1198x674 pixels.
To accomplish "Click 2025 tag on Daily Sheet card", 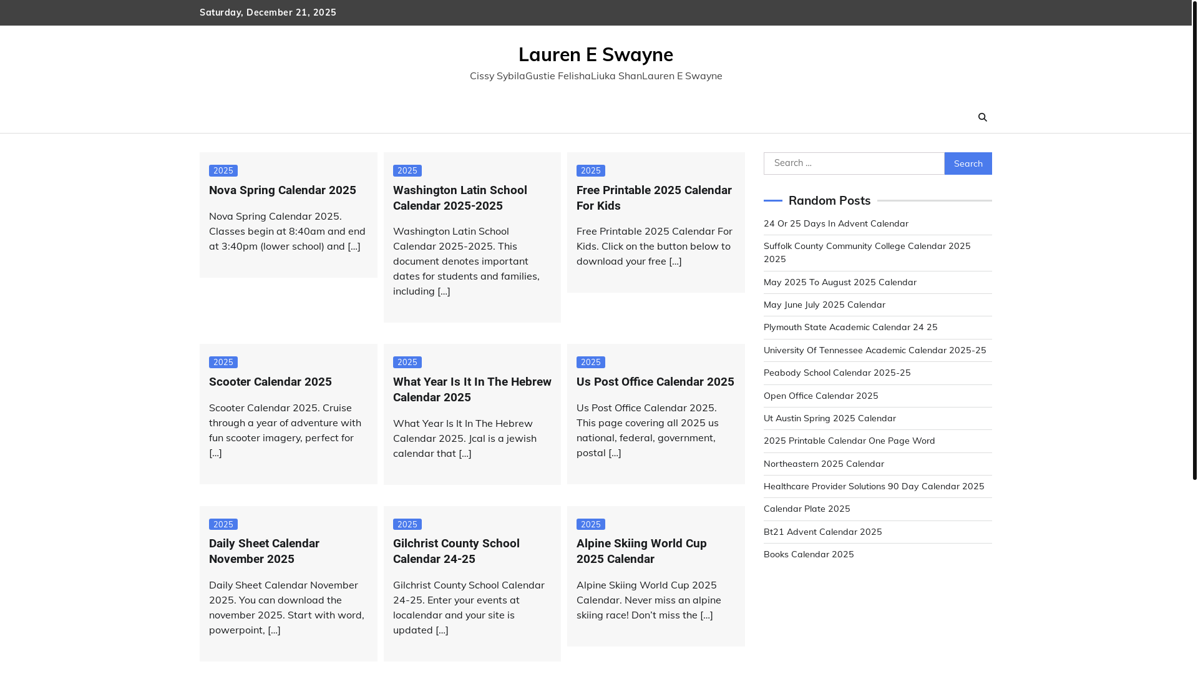I will 223,524.
